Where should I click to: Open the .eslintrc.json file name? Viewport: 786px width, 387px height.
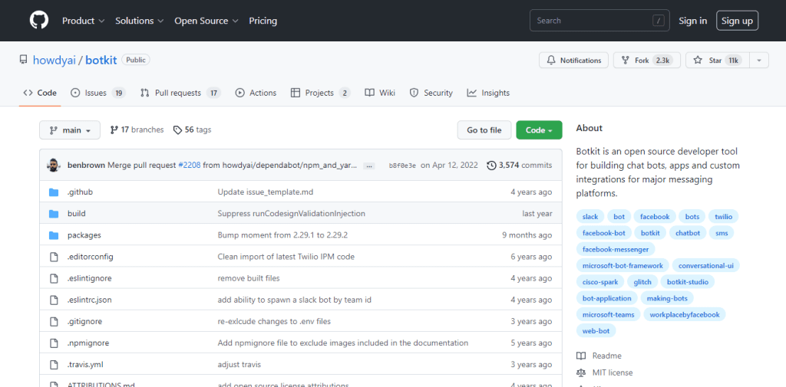click(x=90, y=300)
